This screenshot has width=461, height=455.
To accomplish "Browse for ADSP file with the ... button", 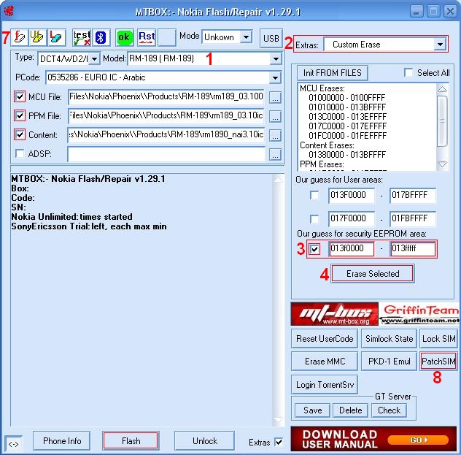I will 275,154.
